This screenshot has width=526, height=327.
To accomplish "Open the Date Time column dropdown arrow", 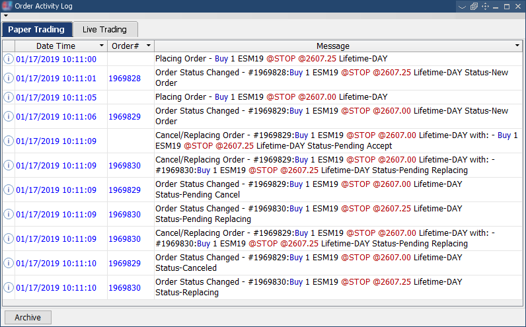I will (102, 46).
